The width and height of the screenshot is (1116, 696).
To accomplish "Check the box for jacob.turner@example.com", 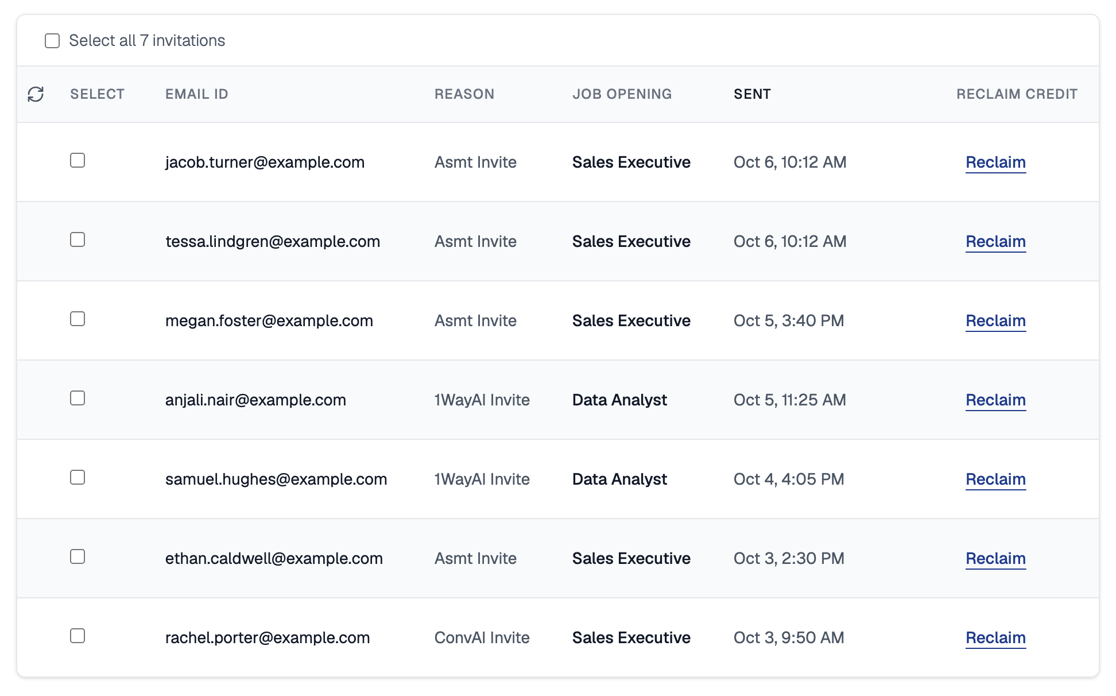I will pos(77,160).
